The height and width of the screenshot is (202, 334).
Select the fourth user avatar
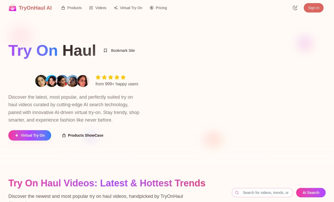coord(73,81)
